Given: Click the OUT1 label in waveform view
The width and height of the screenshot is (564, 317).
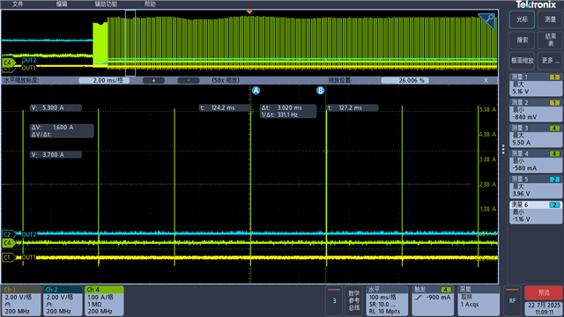Looking at the screenshot, I should click(29, 257).
